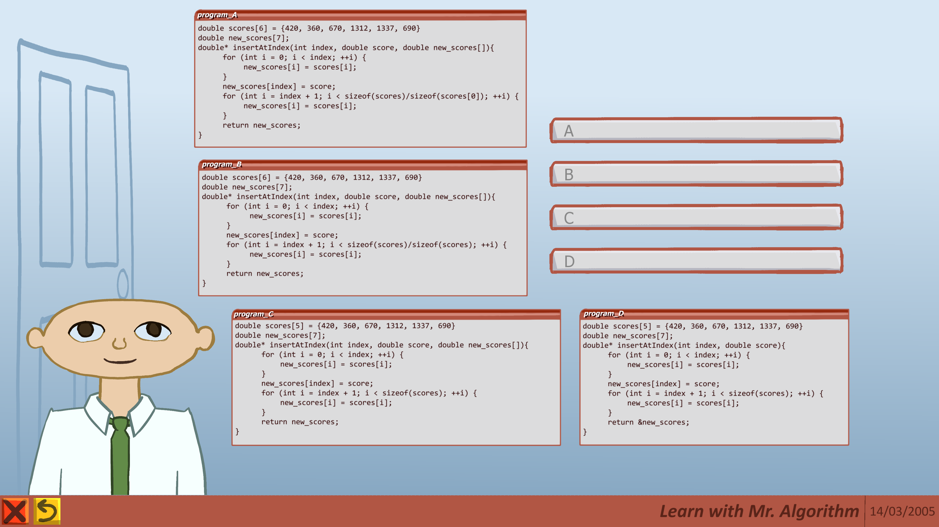The image size is (939, 527).
Task: Click the program_B title bar
Action: click(363, 165)
